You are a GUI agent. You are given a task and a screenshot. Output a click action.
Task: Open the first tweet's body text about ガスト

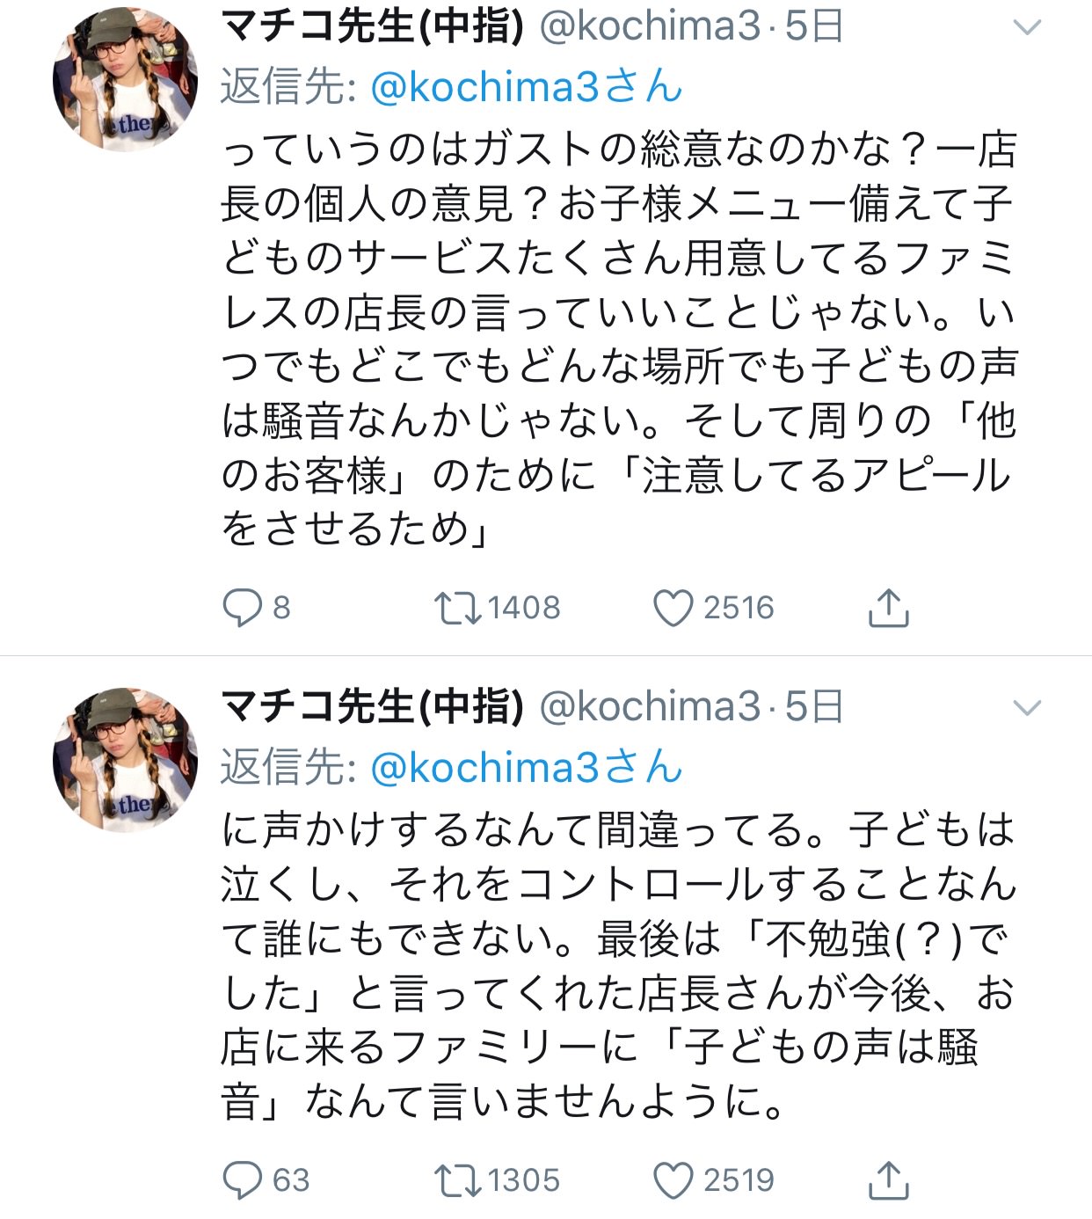coord(619,339)
